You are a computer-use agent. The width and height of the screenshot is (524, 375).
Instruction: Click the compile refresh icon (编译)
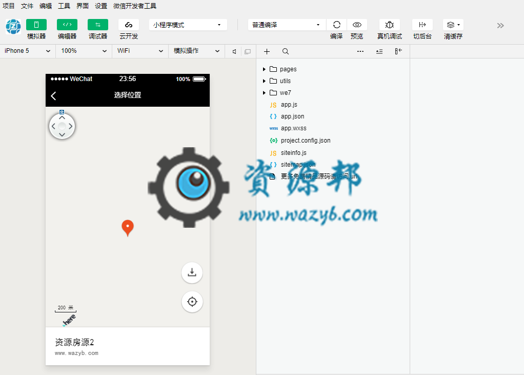point(336,25)
